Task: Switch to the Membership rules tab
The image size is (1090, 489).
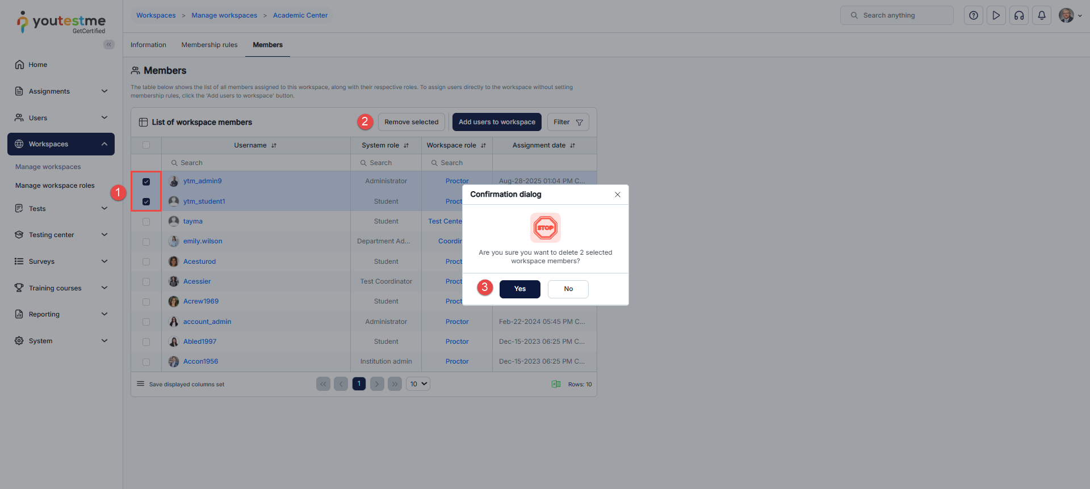Action: pyautogui.click(x=209, y=45)
